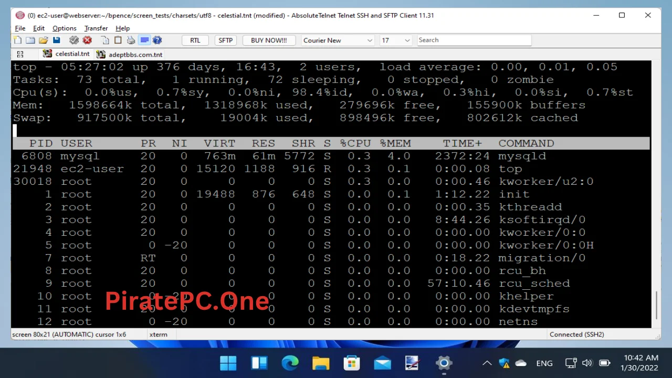This screenshot has height=378, width=672.
Task: Click the BUY NOW!!! button
Action: click(x=269, y=40)
